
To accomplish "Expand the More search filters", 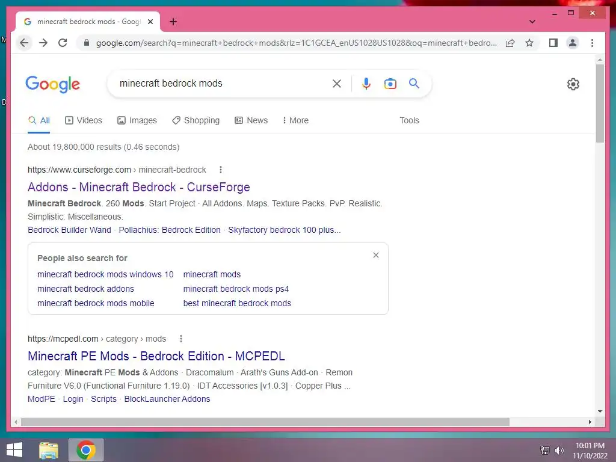I will 295,120.
